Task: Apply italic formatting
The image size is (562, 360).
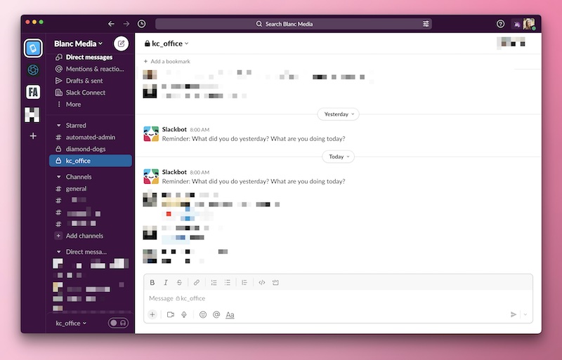Action: point(166,283)
